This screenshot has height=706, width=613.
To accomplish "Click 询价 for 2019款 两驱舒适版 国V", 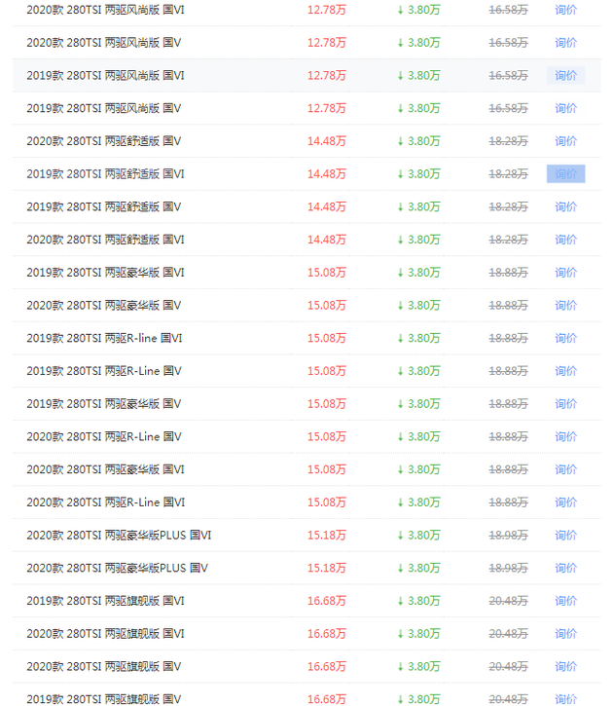I will pyautogui.click(x=565, y=206).
